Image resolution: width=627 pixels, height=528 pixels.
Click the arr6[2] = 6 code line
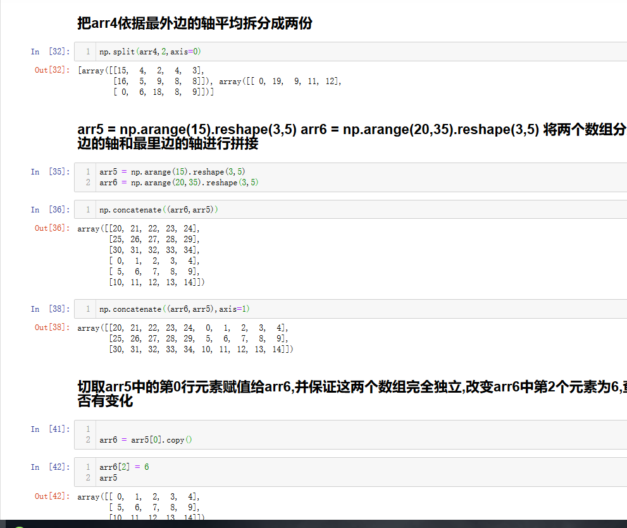point(124,467)
